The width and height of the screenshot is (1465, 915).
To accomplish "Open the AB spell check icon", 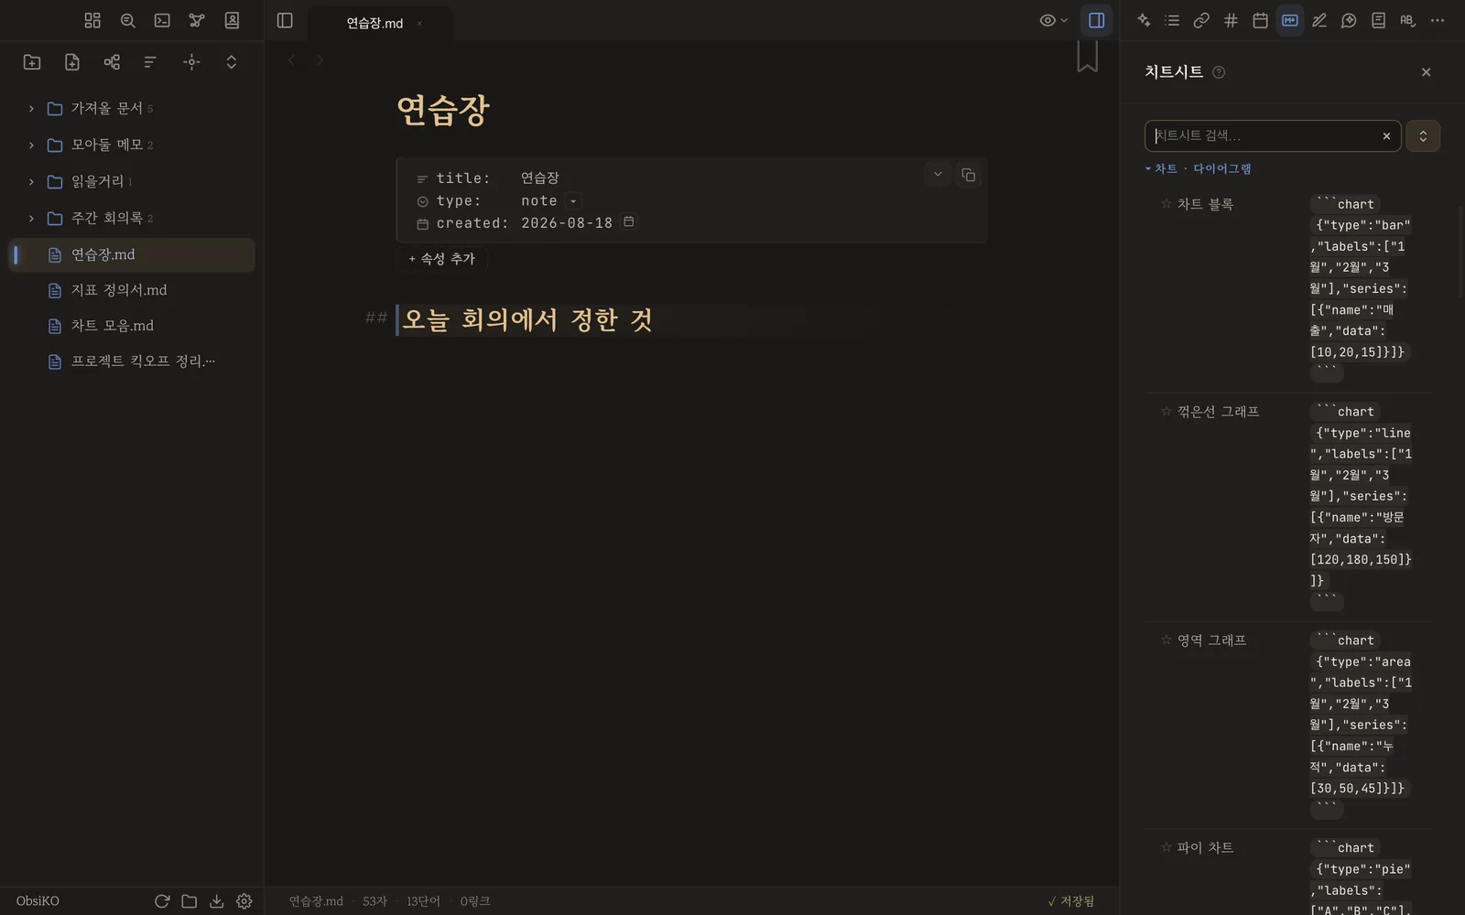I will pyautogui.click(x=1407, y=20).
